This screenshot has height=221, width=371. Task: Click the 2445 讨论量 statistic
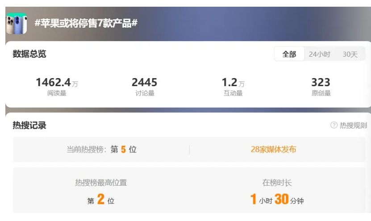[x=145, y=87]
